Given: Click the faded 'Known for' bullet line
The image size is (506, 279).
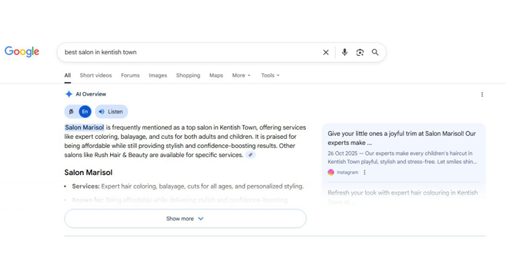Looking at the screenshot, I should 180,200.
